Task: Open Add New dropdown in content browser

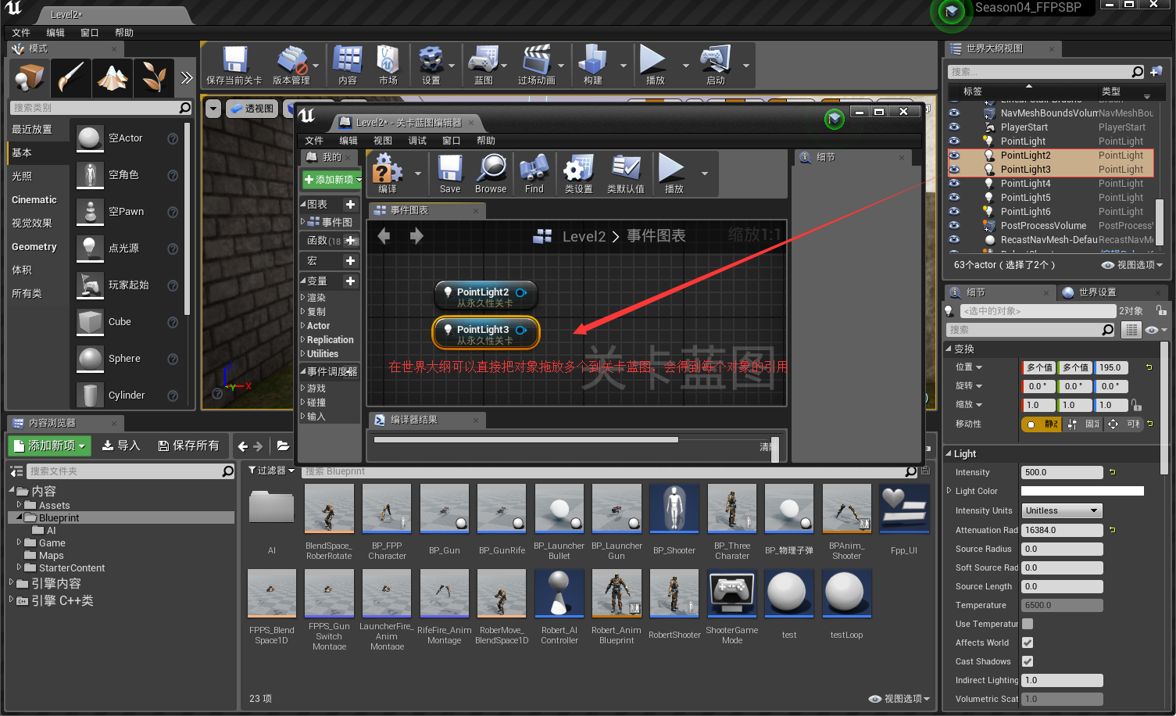Action: 50,446
